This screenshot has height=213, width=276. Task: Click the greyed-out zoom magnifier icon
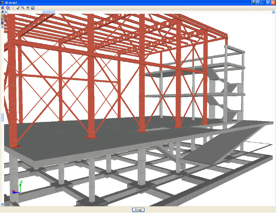pos(13,7)
